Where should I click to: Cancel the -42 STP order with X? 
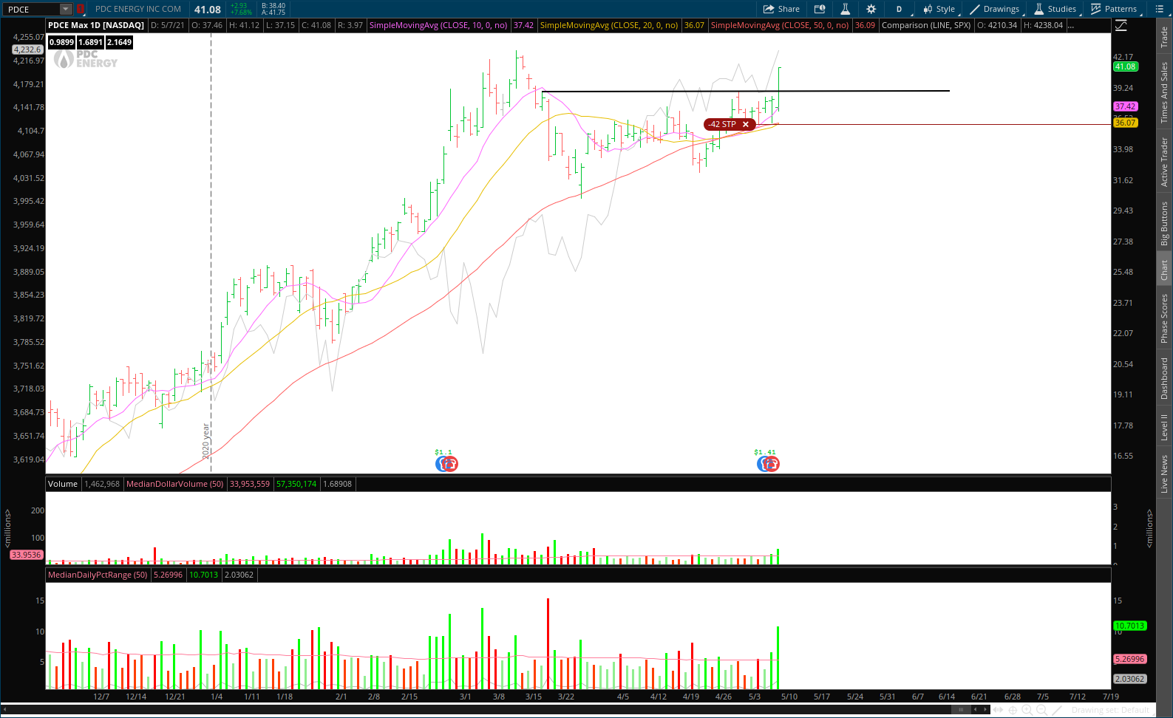pos(746,124)
